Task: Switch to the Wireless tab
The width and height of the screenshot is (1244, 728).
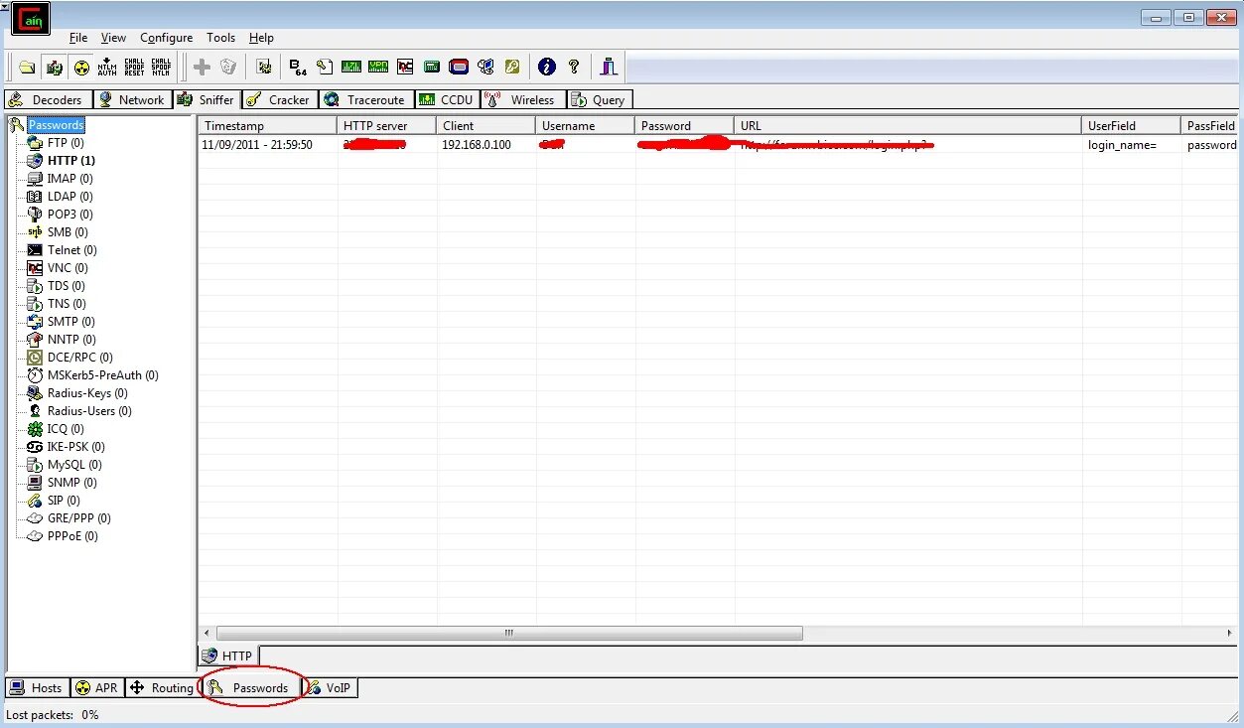Action: coord(523,99)
